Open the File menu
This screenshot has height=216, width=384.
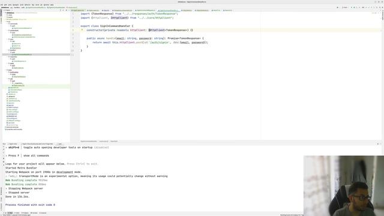[x=2, y=5]
